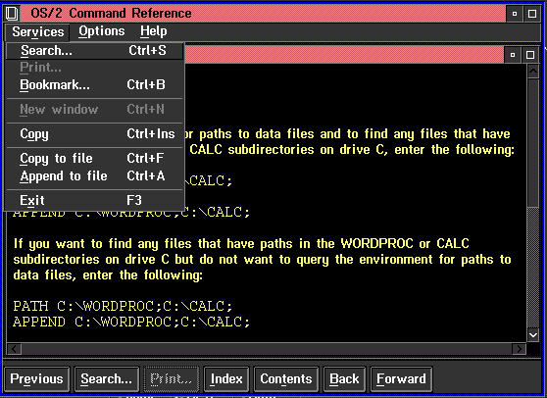
Task: Select Bookmark... in the Services menu
Action: 94,84
